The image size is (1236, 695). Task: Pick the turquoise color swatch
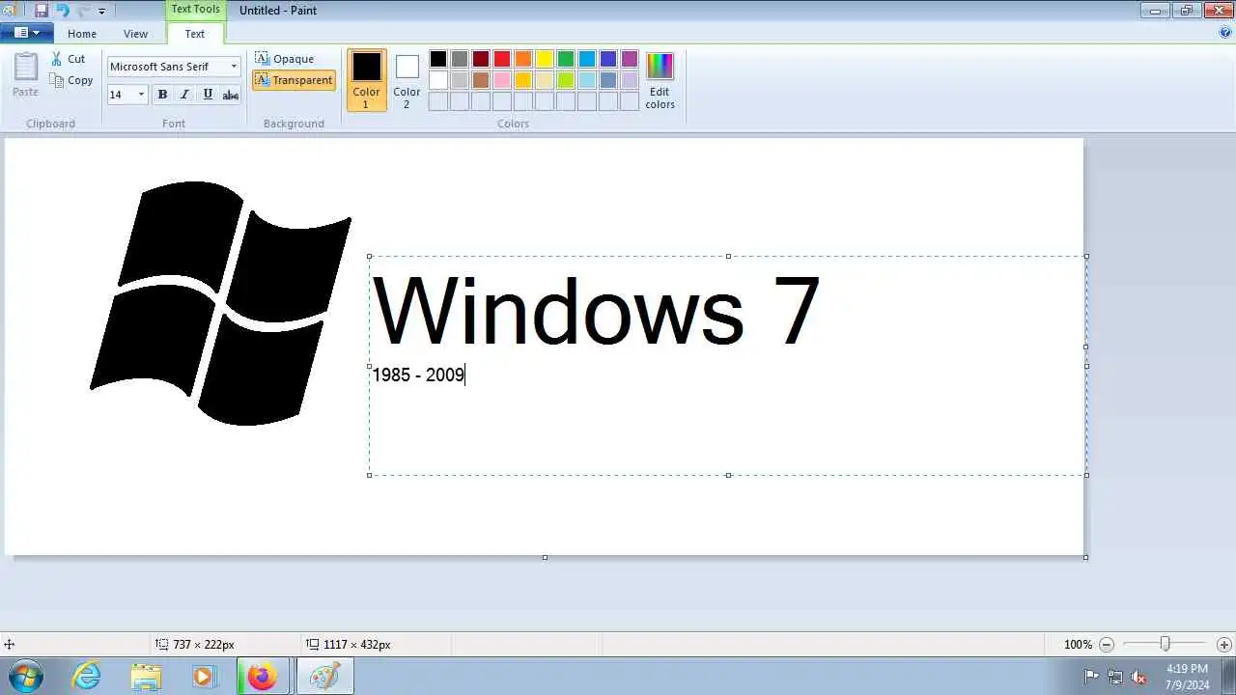(587, 59)
